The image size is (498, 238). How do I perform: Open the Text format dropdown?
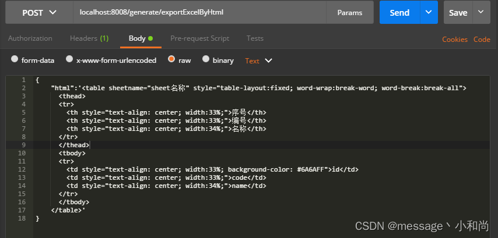coord(258,61)
